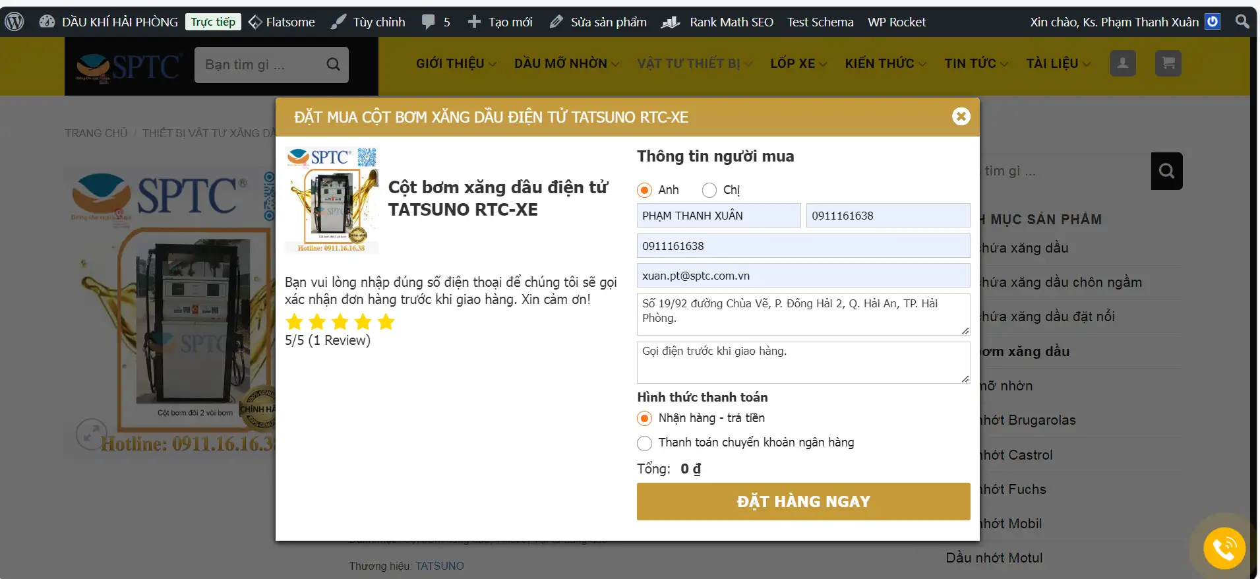Screen dimensions: 1260x579
Task: Click the user avatar power icon
Action: 1213,22
